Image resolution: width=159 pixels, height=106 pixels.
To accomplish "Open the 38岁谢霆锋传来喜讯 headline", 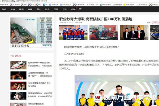I will pyautogui.click(x=39, y=85).
